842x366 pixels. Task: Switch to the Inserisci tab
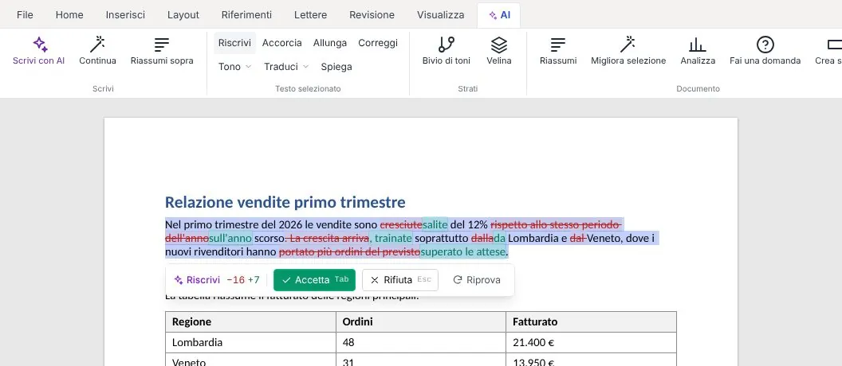click(125, 15)
